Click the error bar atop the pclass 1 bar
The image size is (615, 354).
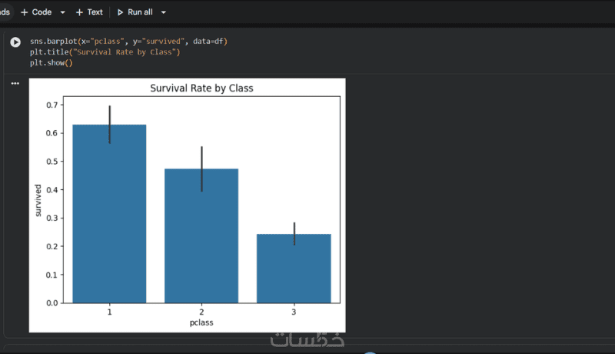point(110,123)
